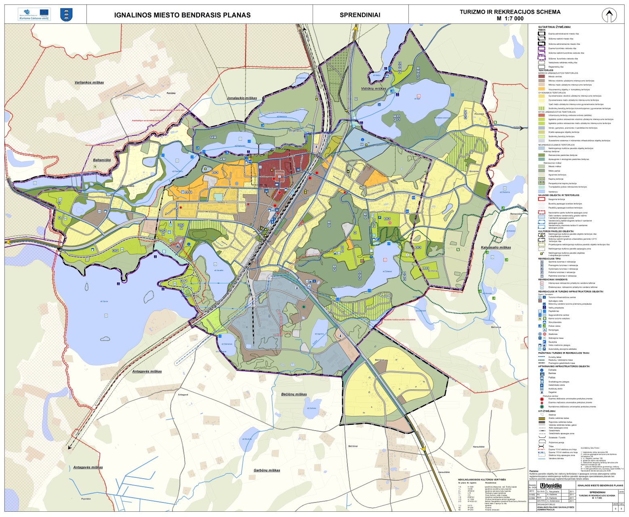Select the Degalinė fuel station legend icon
Image resolution: width=629 pixels, height=517 pixels.
[x=542, y=393]
